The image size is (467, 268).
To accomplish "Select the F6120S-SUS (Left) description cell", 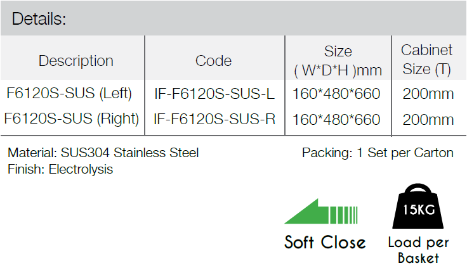I will 69,93.
